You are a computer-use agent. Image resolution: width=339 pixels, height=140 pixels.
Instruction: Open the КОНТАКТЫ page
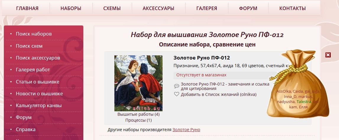click(293, 9)
